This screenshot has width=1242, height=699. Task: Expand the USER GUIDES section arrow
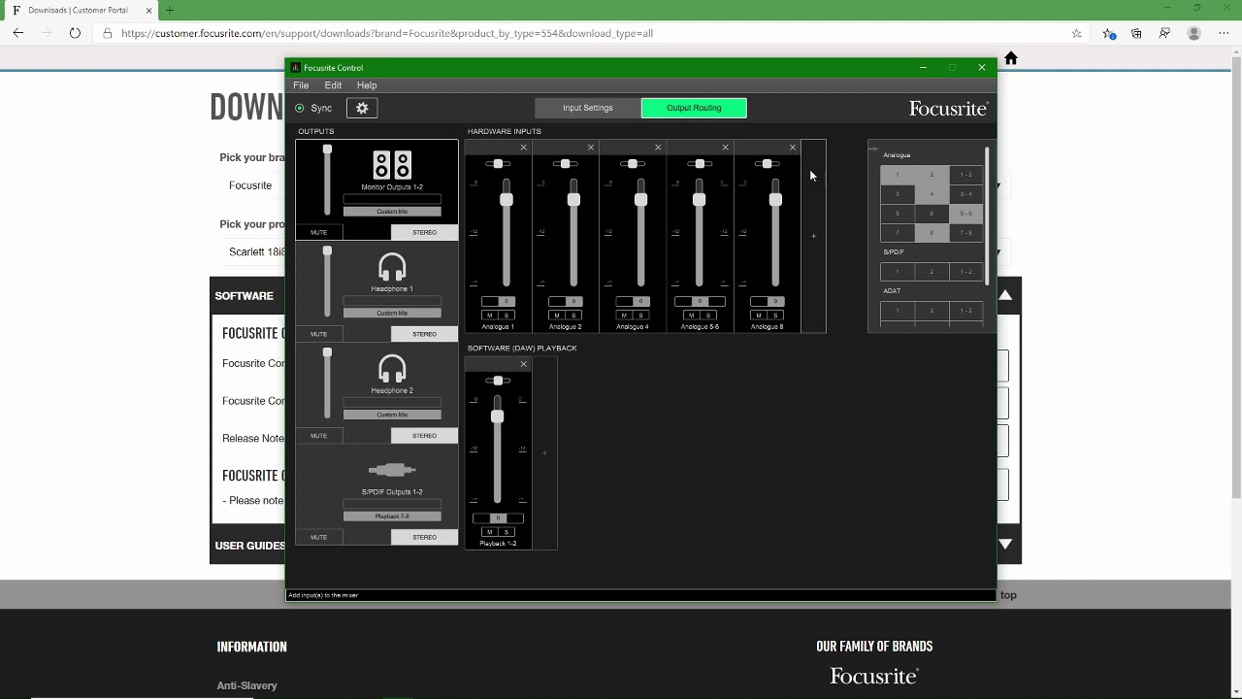1006,545
